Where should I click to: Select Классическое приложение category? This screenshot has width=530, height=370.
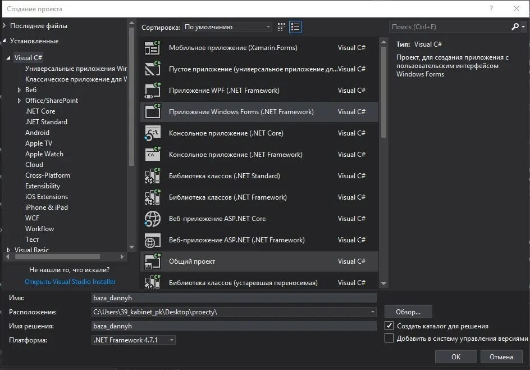[76, 79]
